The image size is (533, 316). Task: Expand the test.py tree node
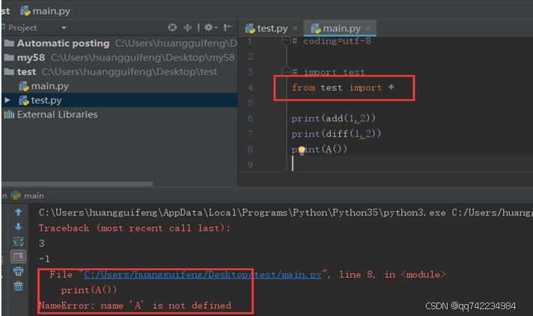[8, 100]
